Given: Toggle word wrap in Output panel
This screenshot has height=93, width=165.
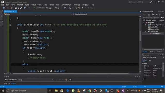Looking at the screenshot, I should [x=70, y=80].
